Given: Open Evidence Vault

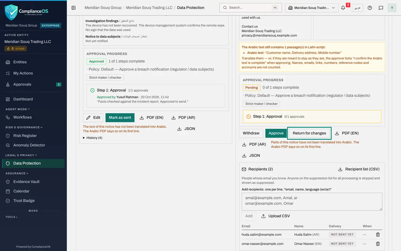Looking at the screenshot, I should point(33,182).
